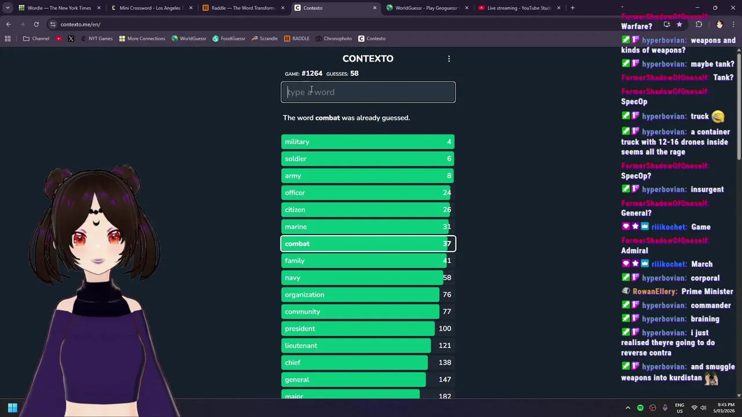
Task: Open the Channel bookmark folder
Action: pyautogui.click(x=36, y=39)
